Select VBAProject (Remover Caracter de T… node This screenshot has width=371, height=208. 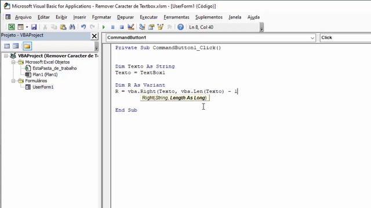(58, 56)
